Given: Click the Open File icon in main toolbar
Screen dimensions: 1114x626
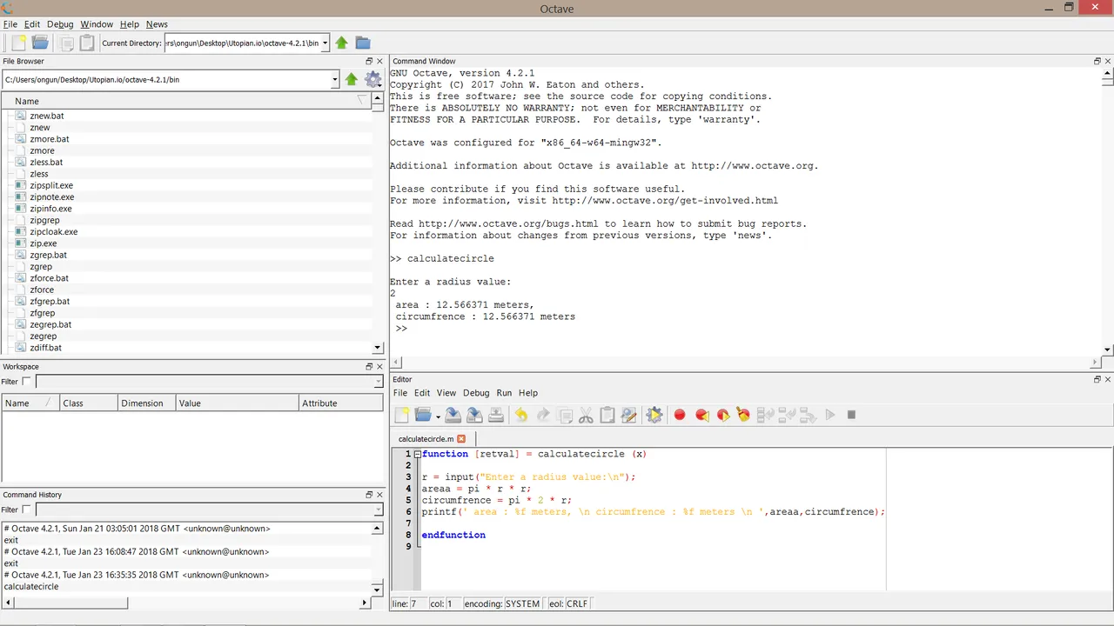Looking at the screenshot, I should pyautogui.click(x=40, y=43).
